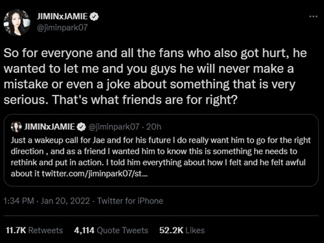Open the Twitter for iPhone source link

coord(130,201)
